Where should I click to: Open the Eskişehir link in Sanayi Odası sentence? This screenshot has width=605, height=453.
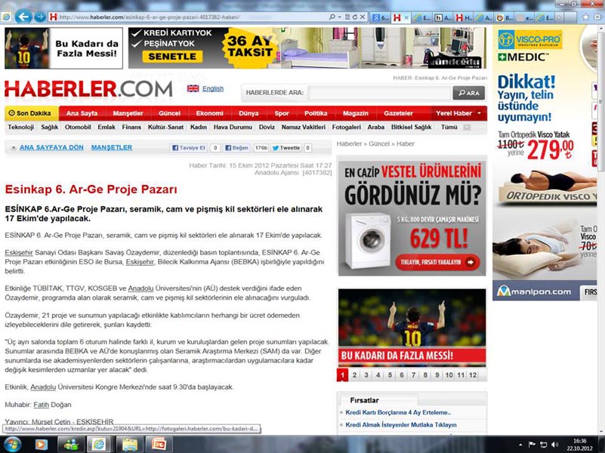pos(19,253)
